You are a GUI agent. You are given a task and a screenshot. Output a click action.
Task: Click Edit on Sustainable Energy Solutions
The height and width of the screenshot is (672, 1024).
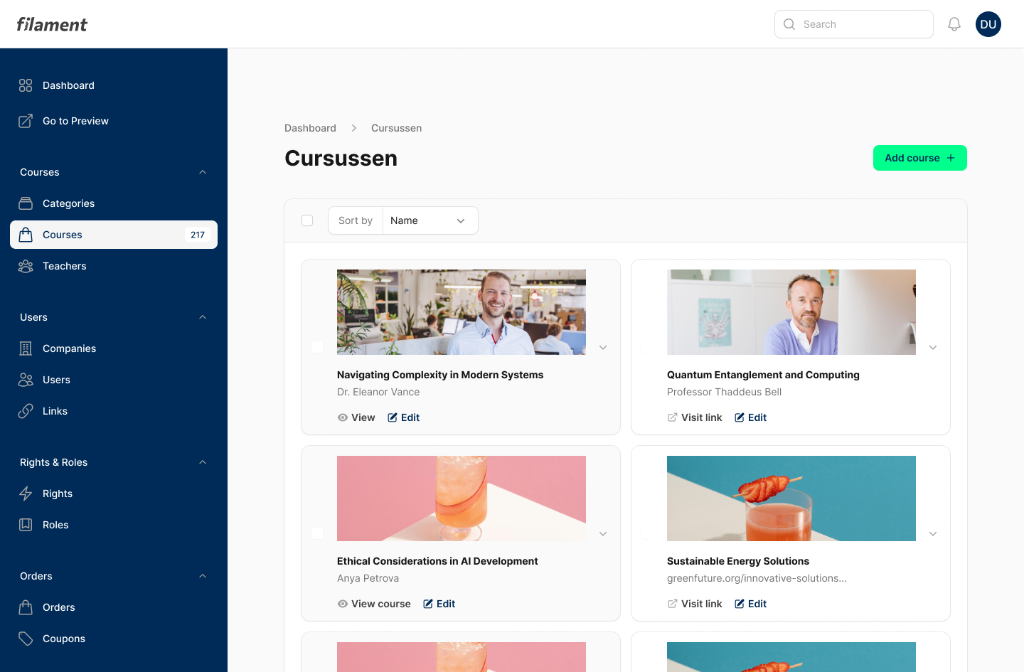coord(750,604)
